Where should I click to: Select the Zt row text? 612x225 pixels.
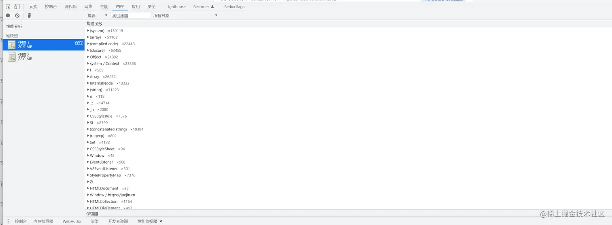(92, 182)
